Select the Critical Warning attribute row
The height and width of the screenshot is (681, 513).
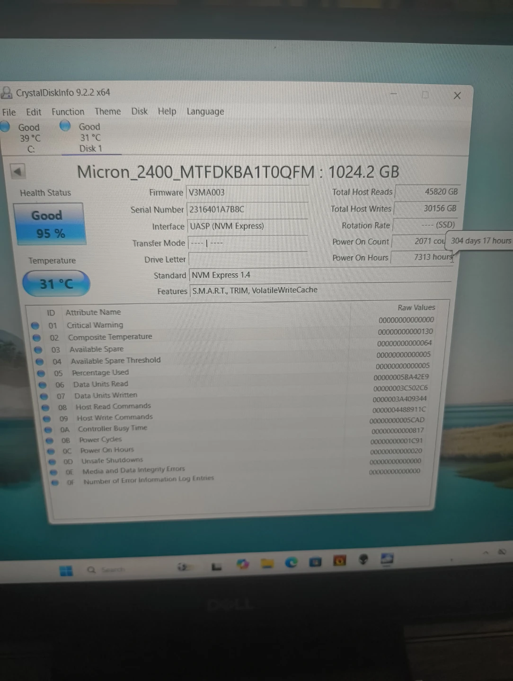pyautogui.click(x=233, y=323)
